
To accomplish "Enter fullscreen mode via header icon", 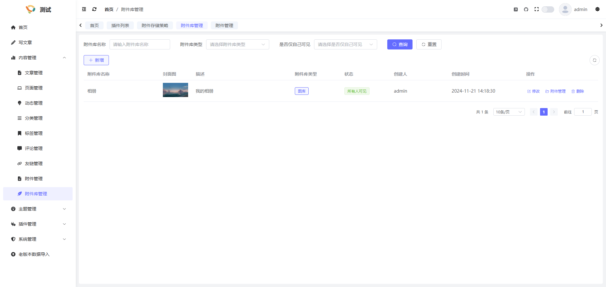I will [x=536, y=9].
